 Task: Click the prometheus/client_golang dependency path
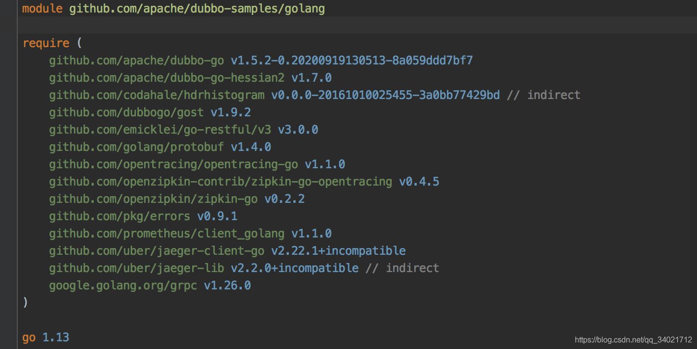(x=166, y=234)
